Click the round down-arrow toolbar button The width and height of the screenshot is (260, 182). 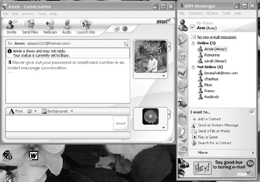pyautogui.click(x=116, y=28)
